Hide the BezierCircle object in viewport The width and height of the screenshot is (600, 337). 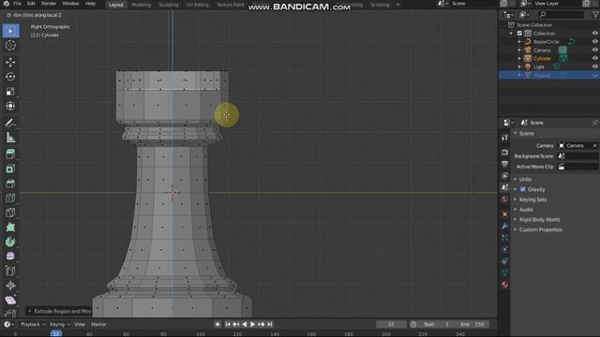click(595, 41)
